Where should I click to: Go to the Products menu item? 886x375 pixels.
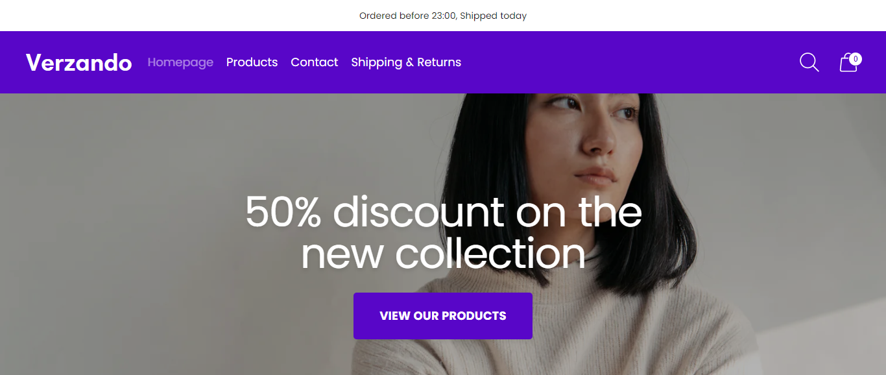[252, 62]
